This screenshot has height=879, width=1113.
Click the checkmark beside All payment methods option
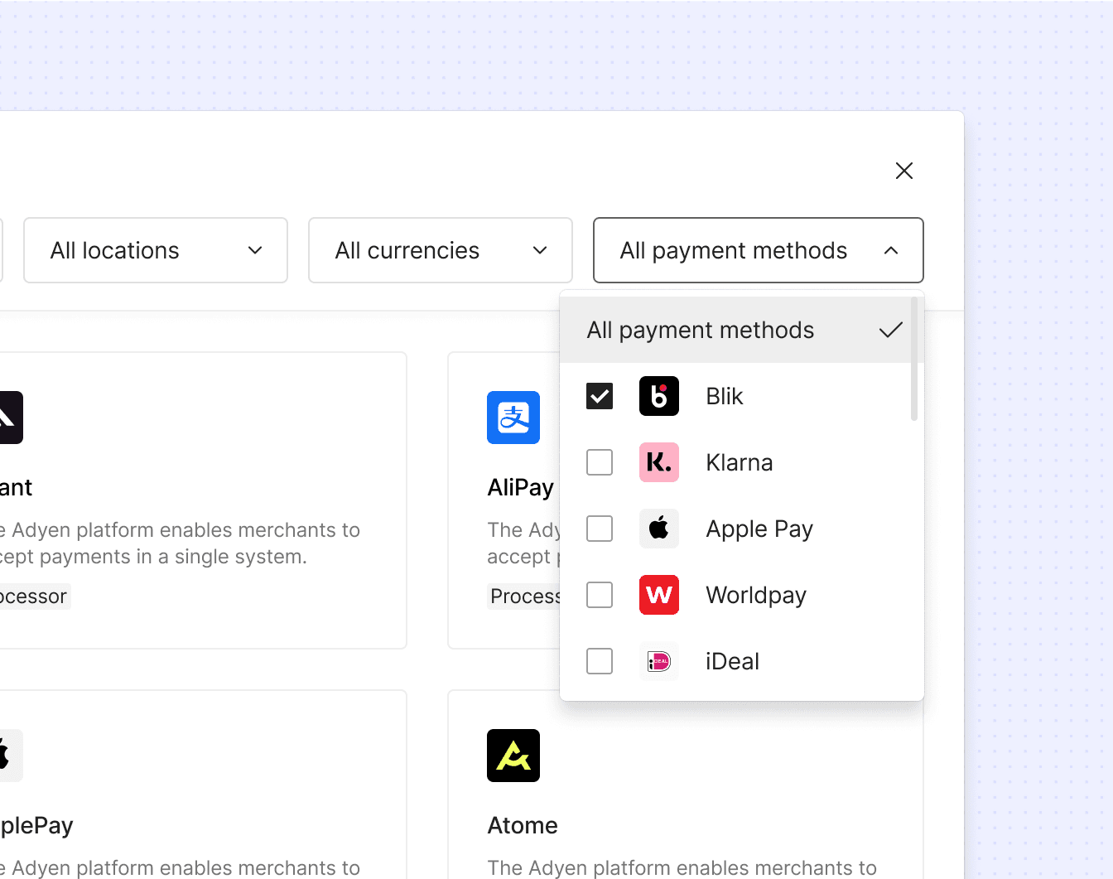click(x=891, y=330)
